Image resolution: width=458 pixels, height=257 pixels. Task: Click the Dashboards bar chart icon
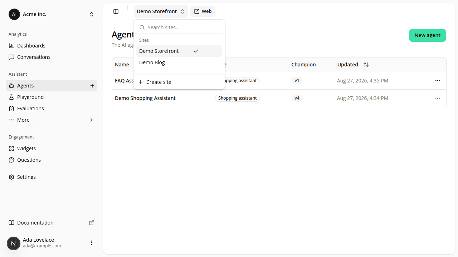point(11,46)
